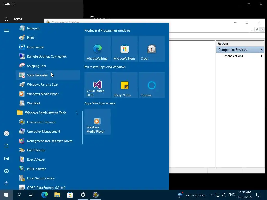The height and width of the screenshot is (200, 267).
Task: Open Microsoft Store from the taskbar
Action: [x=70, y=195]
